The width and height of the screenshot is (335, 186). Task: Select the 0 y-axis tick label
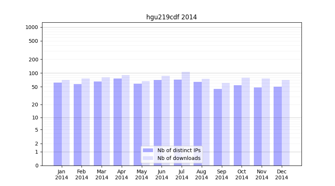pyautogui.click(x=36, y=166)
